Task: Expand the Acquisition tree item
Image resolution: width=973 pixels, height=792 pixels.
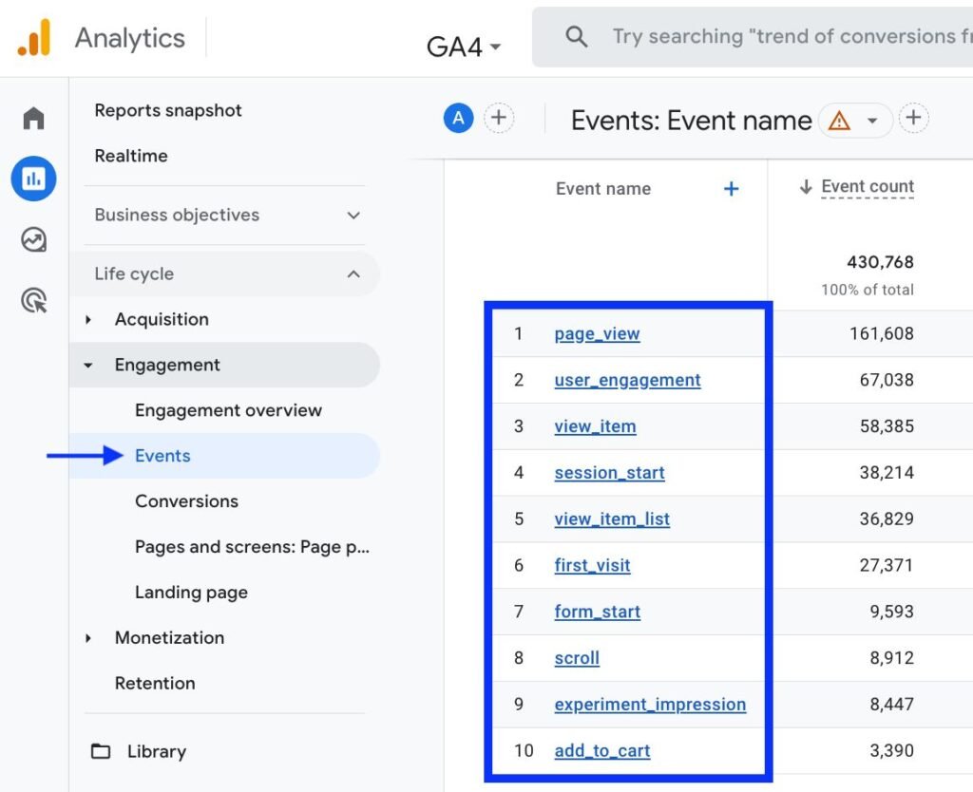Action: [89, 320]
